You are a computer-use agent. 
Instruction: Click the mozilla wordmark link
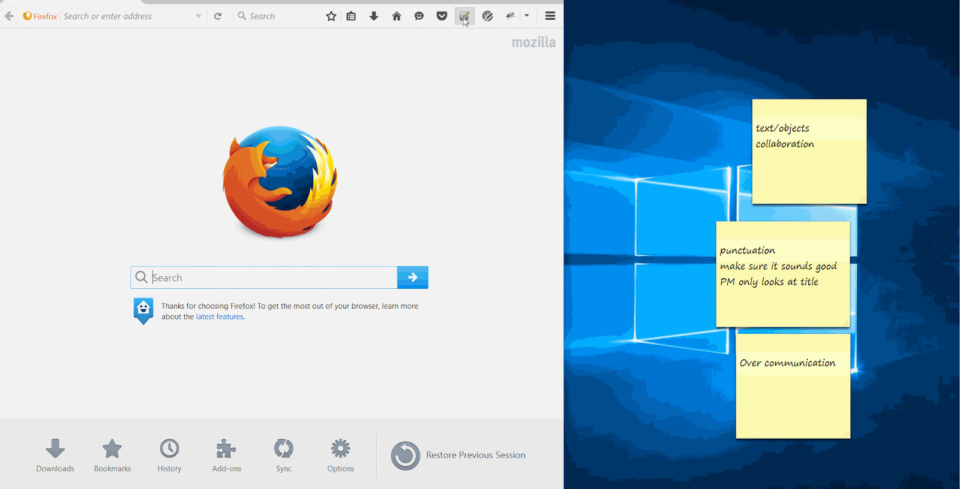(533, 43)
